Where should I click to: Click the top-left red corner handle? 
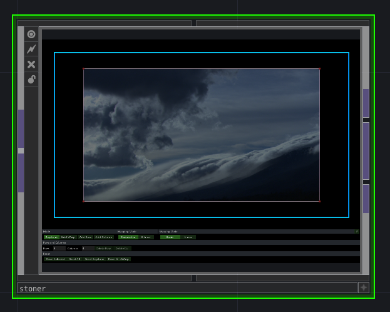pos(83,68)
